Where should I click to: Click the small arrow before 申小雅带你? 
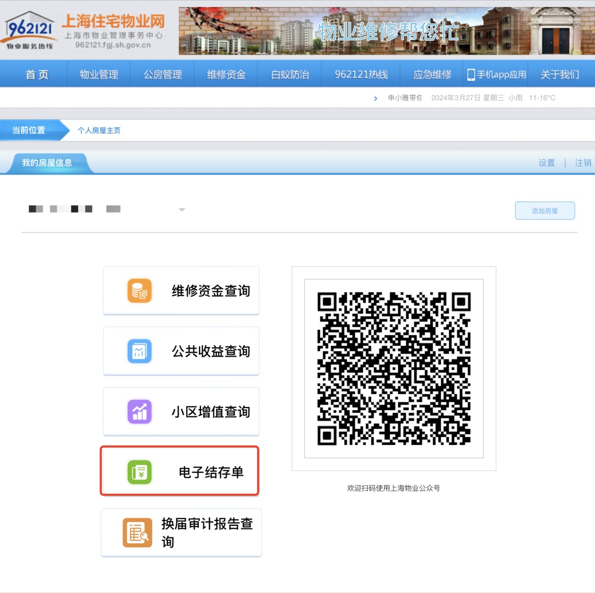[x=376, y=98]
